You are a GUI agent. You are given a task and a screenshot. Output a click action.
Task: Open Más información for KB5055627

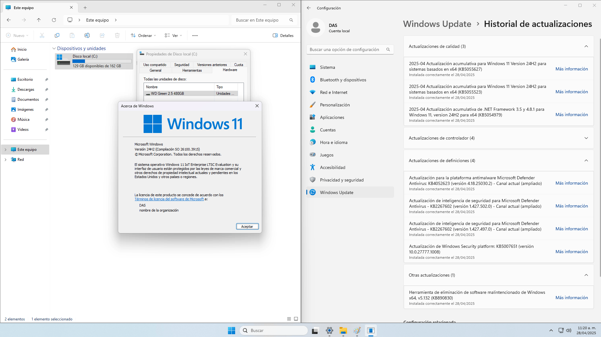572,69
